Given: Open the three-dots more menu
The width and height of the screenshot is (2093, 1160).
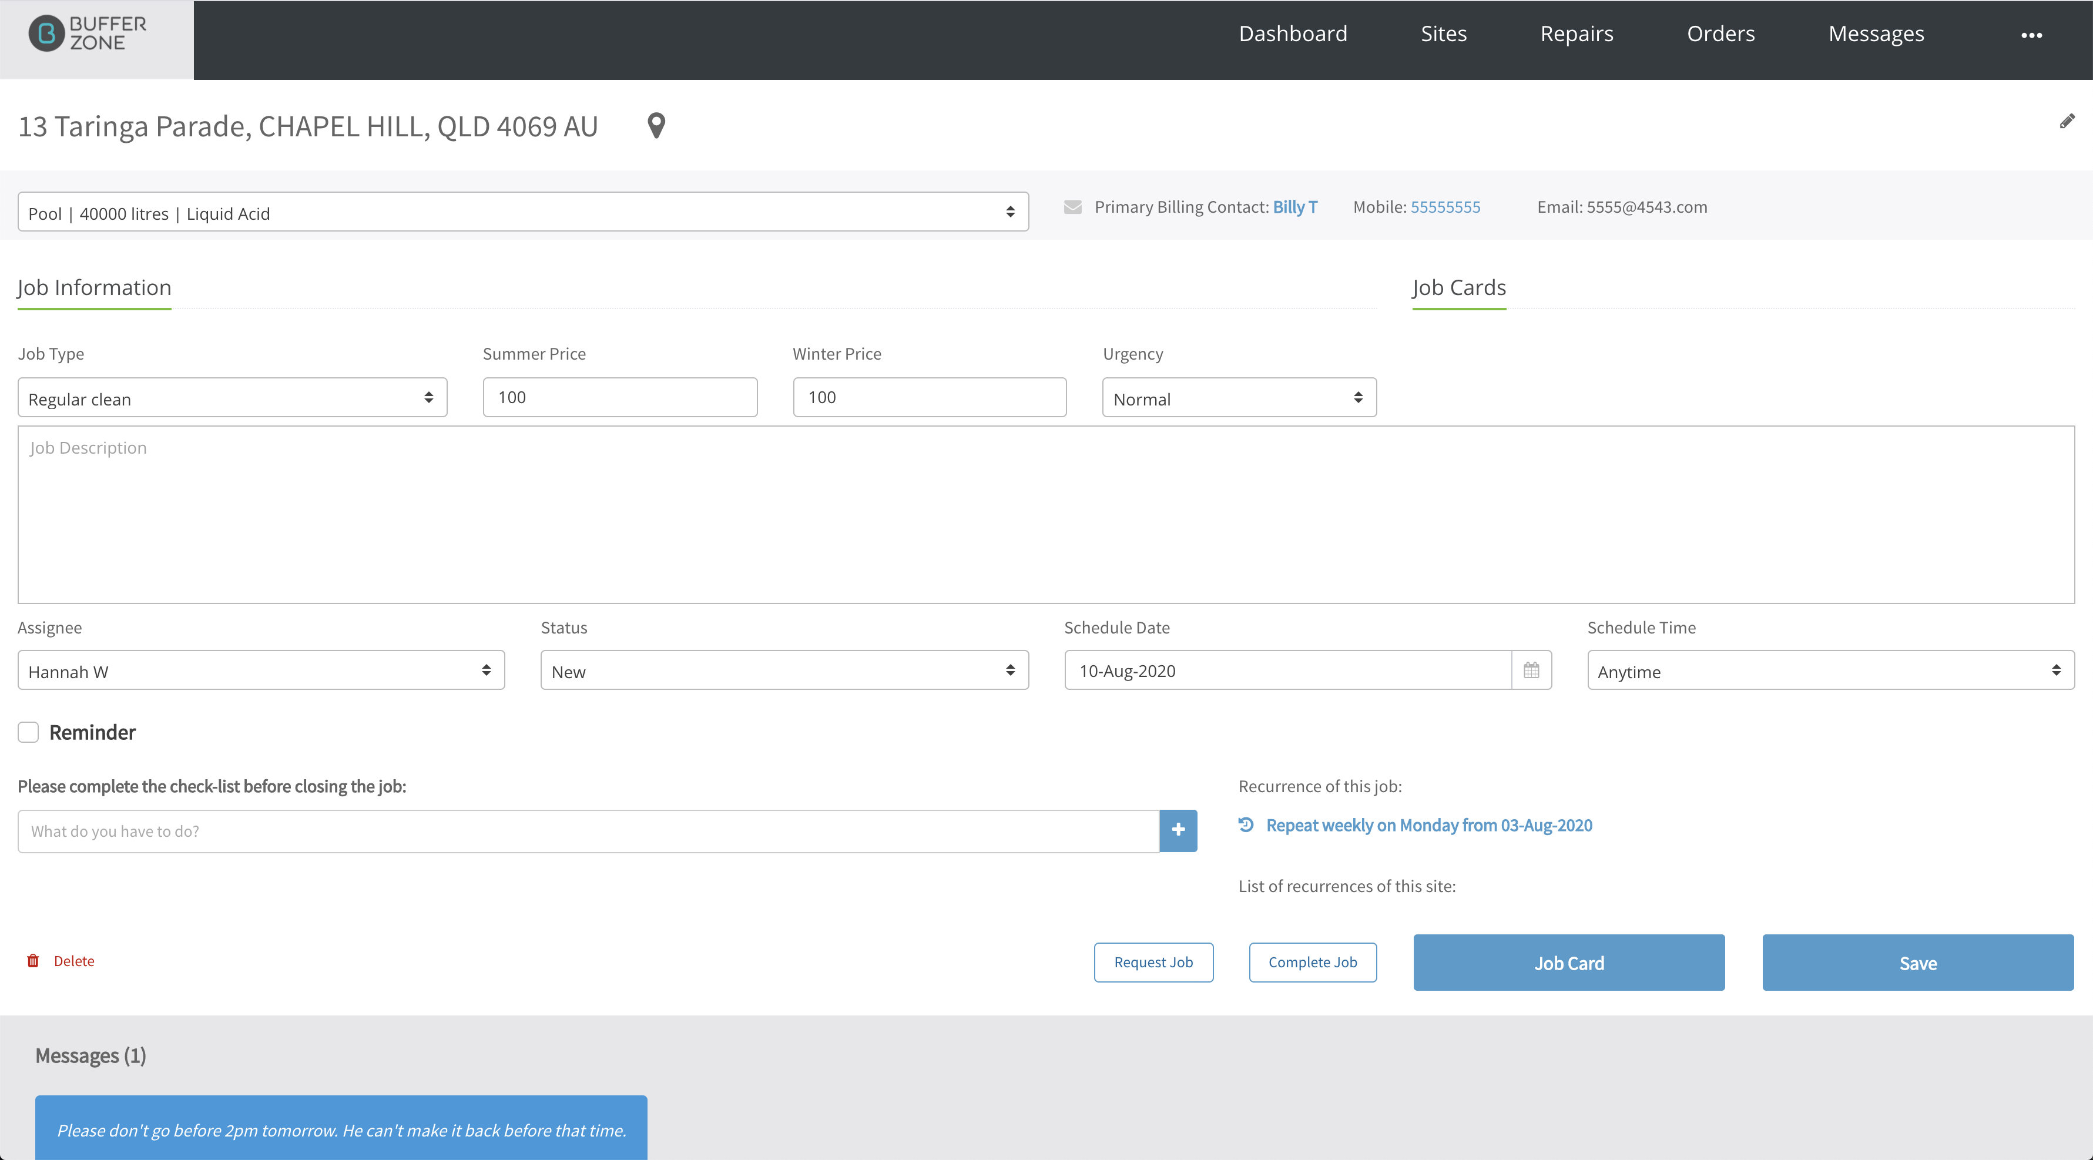Looking at the screenshot, I should [2031, 35].
